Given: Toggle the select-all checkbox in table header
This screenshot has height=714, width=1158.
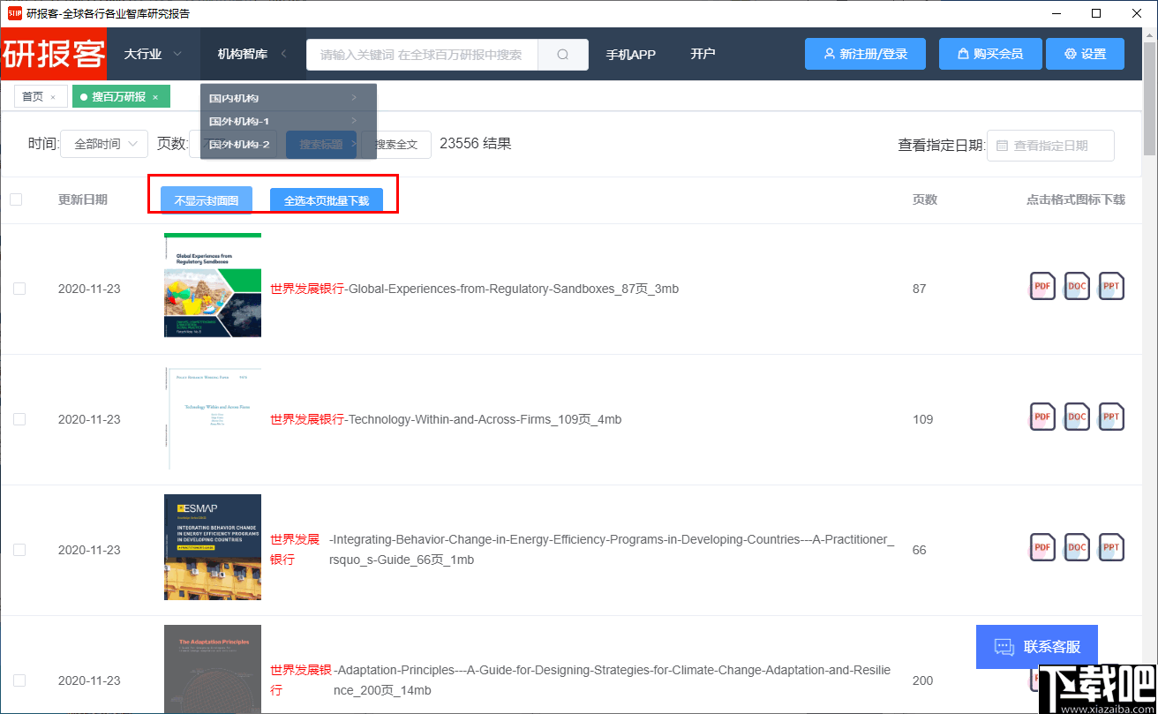Looking at the screenshot, I should pos(16,199).
